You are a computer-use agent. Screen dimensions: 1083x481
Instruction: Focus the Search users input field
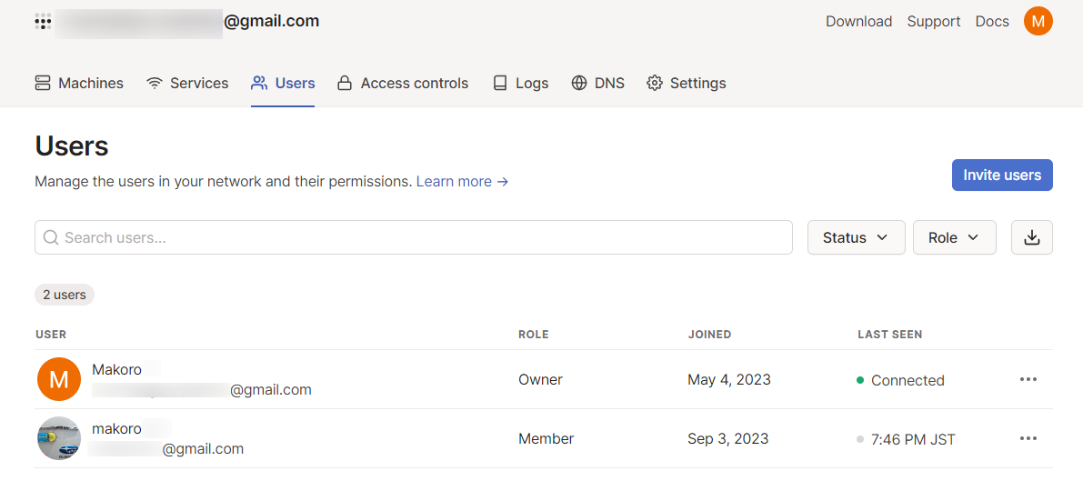418,237
